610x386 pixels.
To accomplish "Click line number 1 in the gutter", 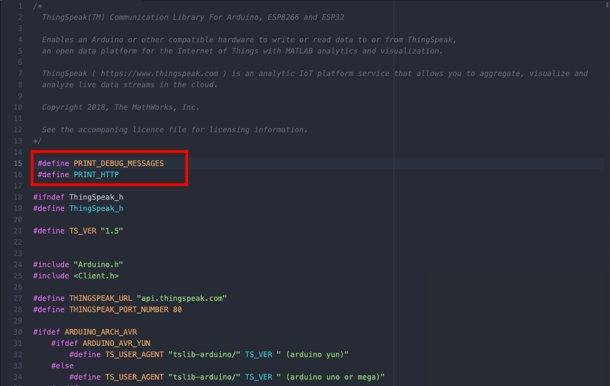I will 20,6.
